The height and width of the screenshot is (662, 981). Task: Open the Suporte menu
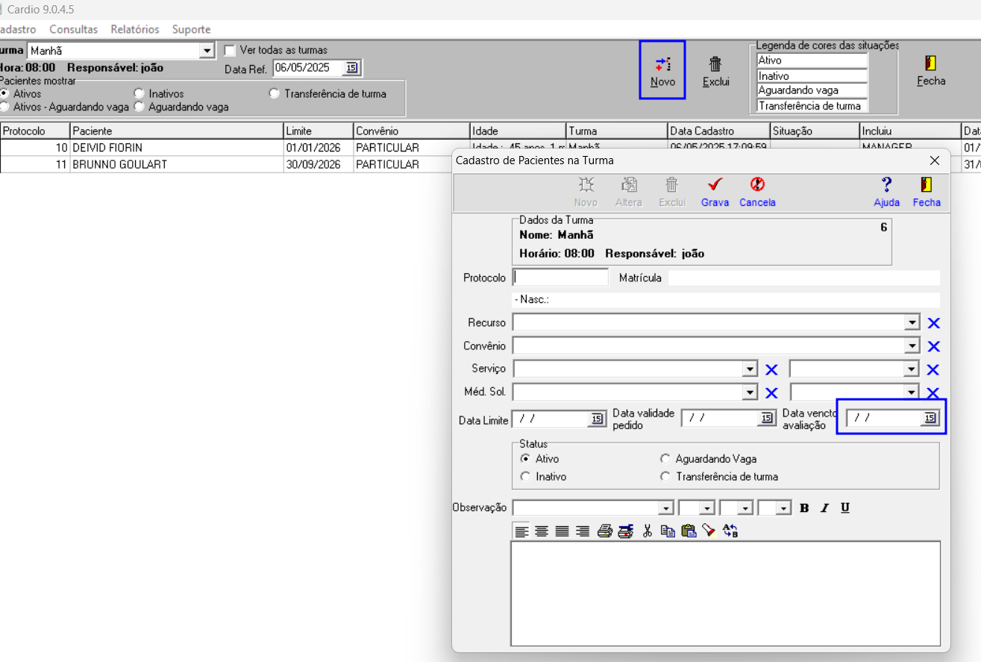tap(191, 29)
